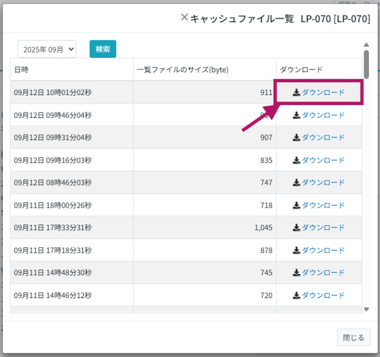Click the 一覧ファイルのサイズ(byte) column header
The image size is (380, 357).
(182, 69)
